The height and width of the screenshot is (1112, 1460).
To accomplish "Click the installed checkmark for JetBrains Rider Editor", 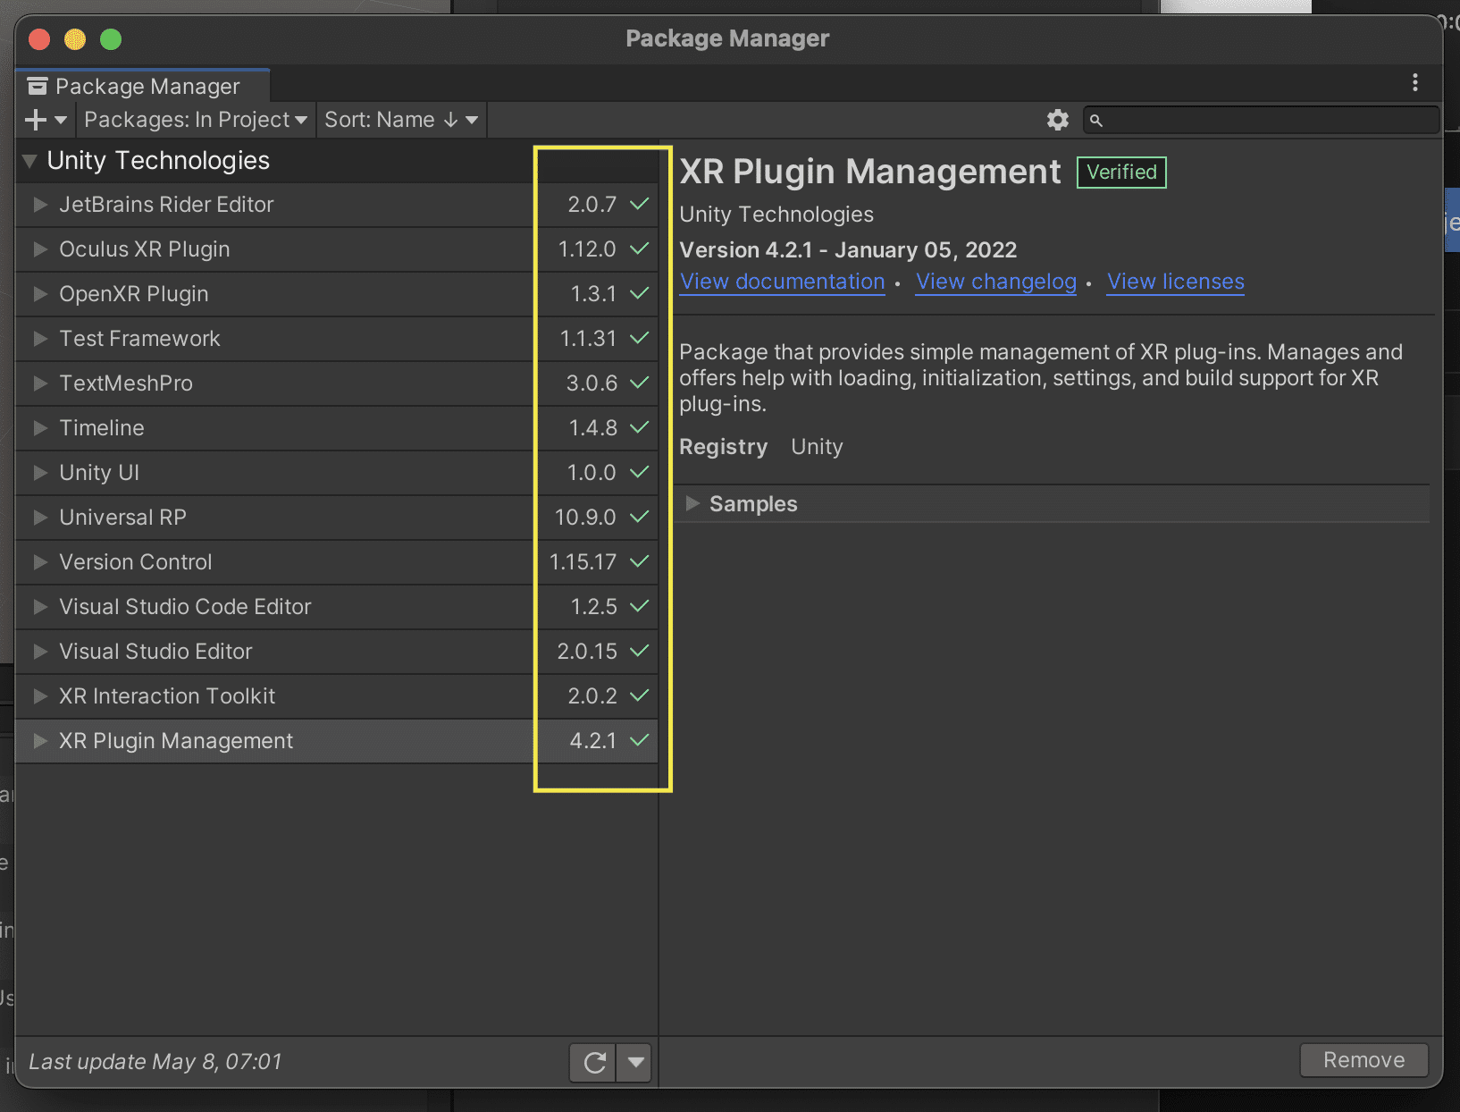I will [x=639, y=204].
